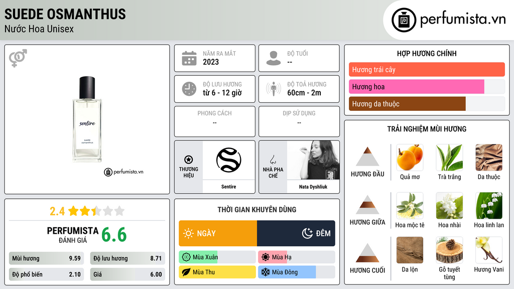
Task: Click the sun icon in Ngày bar
Action: tap(188, 233)
